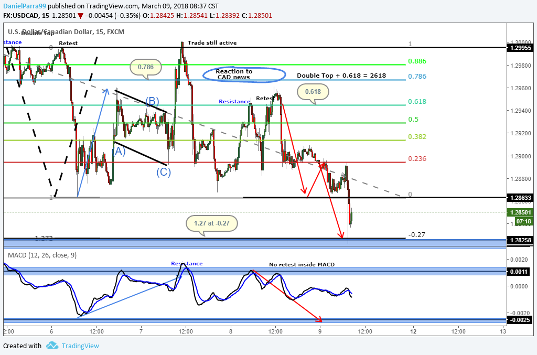Click the '9' date on time axis
Screen dimensions: 537x355
pos(320,331)
